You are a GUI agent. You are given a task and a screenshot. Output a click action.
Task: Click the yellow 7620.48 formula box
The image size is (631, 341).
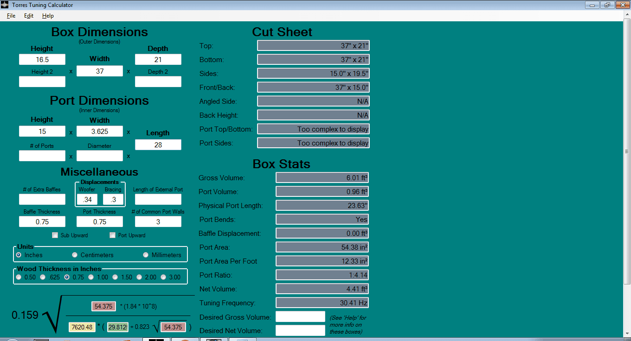(x=81, y=327)
